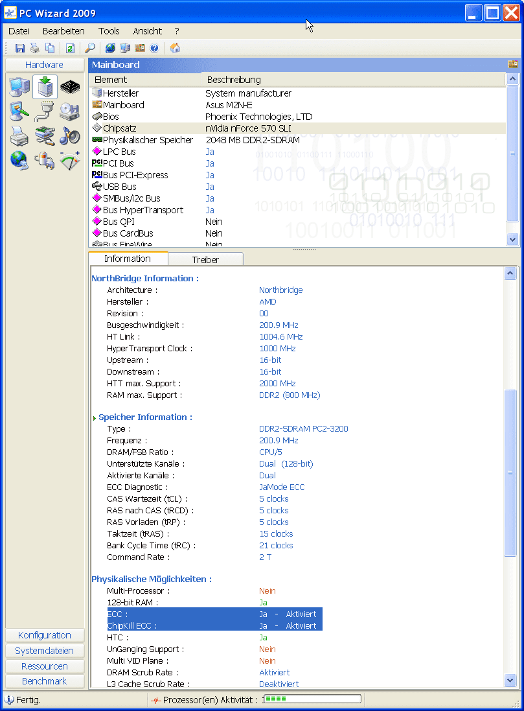Click the Element column header
The height and width of the screenshot is (711, 524).
[x=145, y=80]
